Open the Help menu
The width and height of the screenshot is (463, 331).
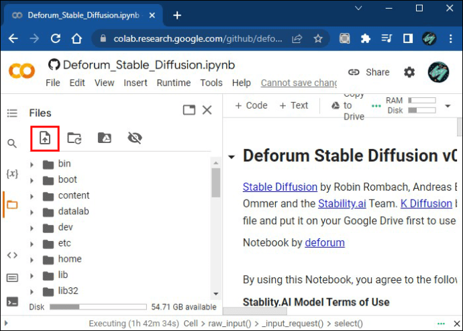click(x=242, y=83)
